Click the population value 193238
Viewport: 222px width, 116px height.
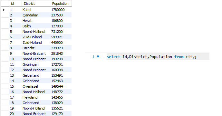point(57,59)
